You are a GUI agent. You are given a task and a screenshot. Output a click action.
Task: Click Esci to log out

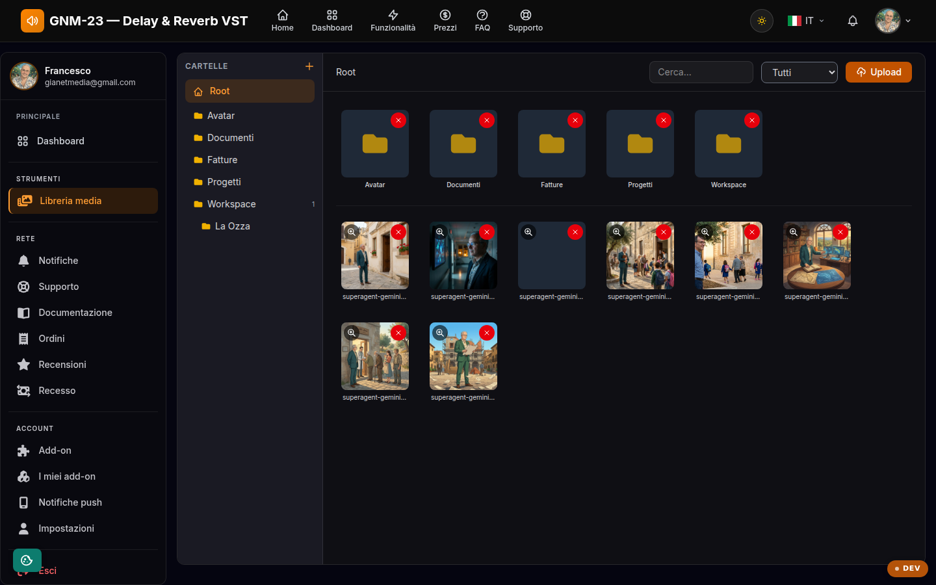point(47,571)
